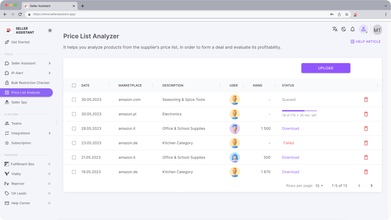
Task: Click the MT account avatar
Action: click(377, 29)
